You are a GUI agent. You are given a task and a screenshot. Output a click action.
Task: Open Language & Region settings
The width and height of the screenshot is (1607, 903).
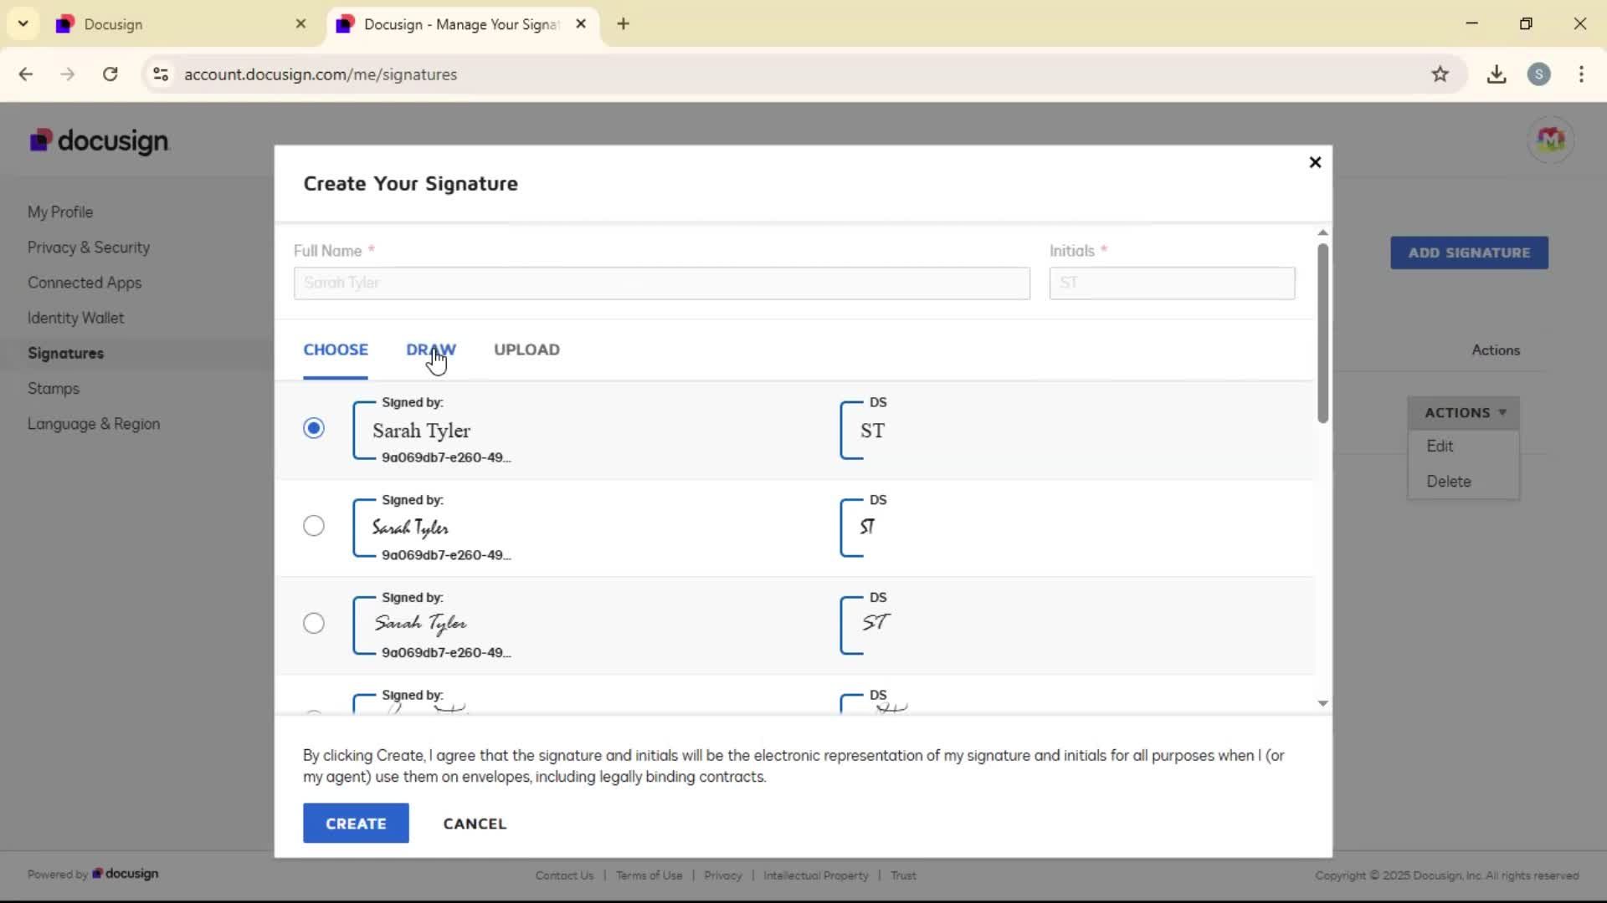point(94,424)
